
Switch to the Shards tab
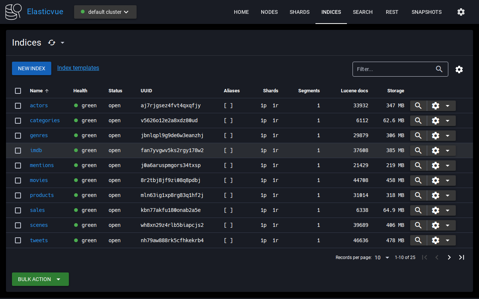click(299, 12)
